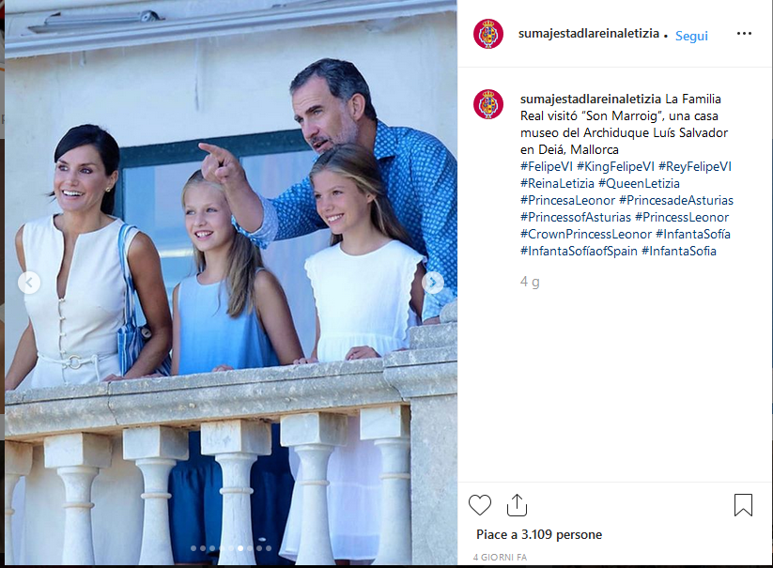Open the #CrownPrincessLeonor hashtag
773x568 pixels.
coord(586,234)
